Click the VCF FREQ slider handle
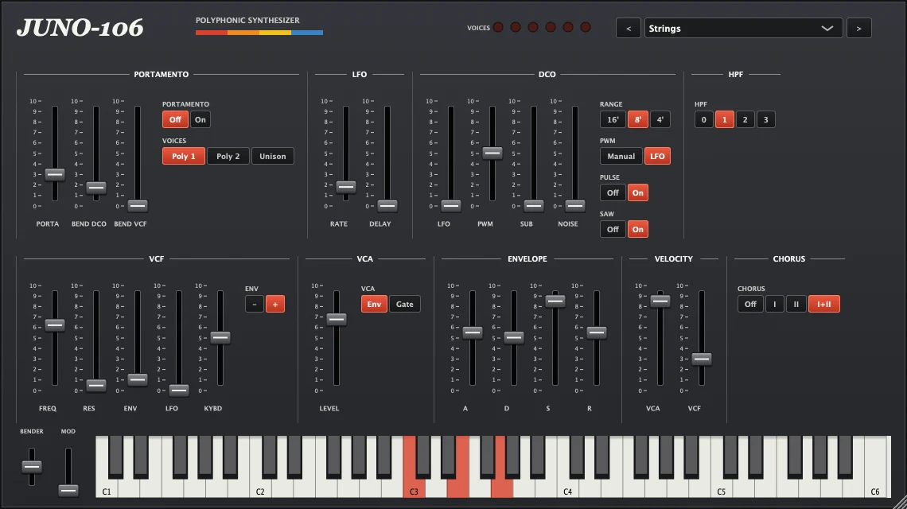 pos(55,325)
